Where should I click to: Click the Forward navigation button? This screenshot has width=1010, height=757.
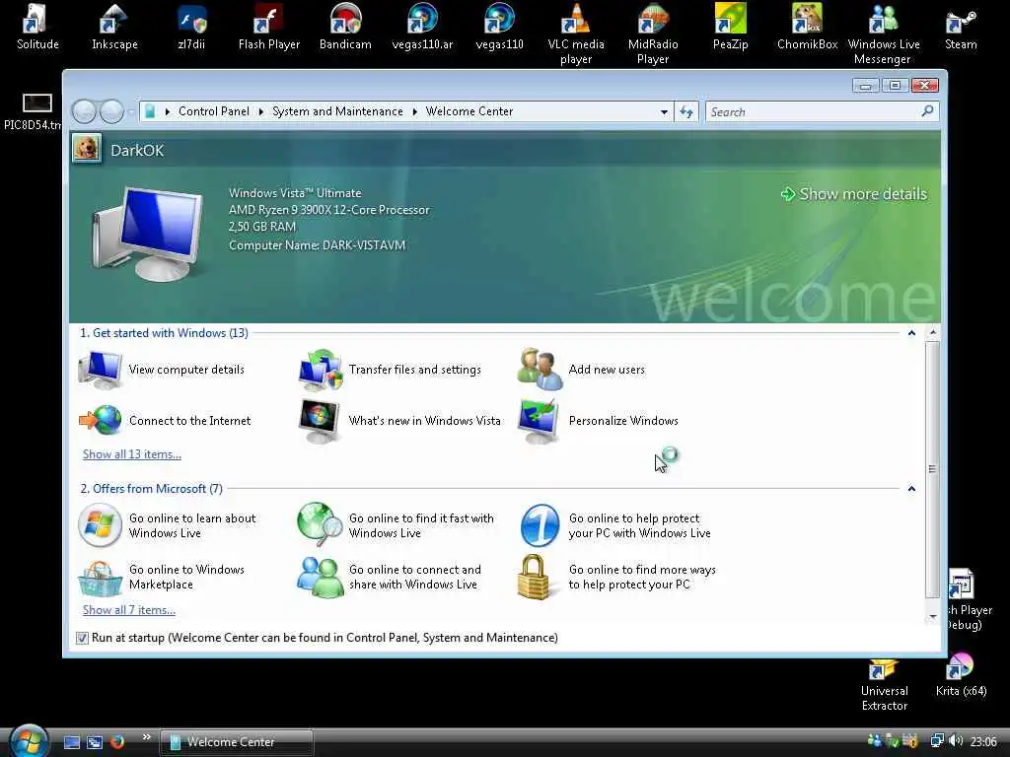[111, 112]
